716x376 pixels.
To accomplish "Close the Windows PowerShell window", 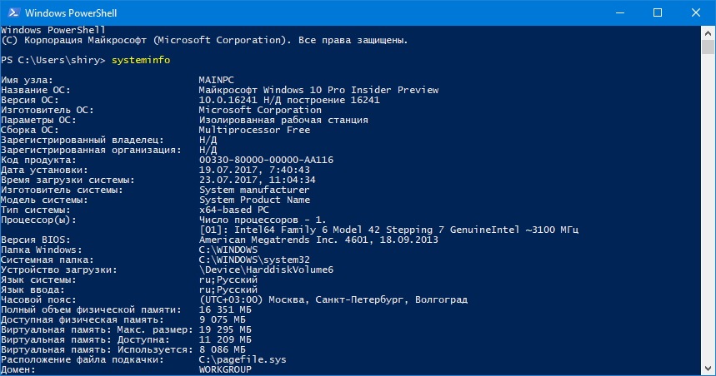I will click(696, 12).
